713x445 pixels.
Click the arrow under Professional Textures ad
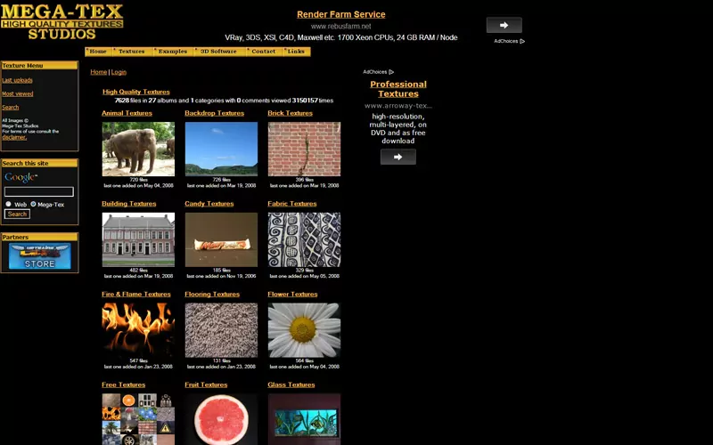click(x=397, y=157)
